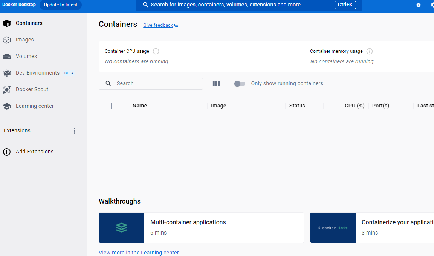Image resolution: width=434 pixels, height=256 pixels.
Task: Click the magnifier icon in containers search
Action: pos(108,84)
